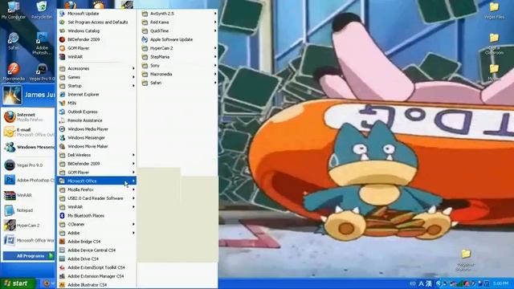Open Recycle Bin desktop icon
Screen dimensions: 514x289
(42, 10)
